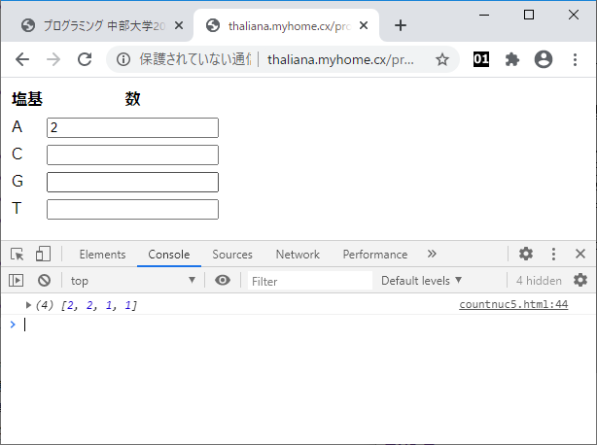This screenshot has width=597, height=445.
Task: Open console settings gear icon
Action: [x=580, y=281]
